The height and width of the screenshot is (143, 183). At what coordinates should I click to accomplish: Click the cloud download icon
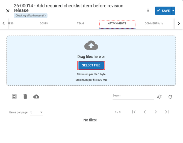[36, 97]
